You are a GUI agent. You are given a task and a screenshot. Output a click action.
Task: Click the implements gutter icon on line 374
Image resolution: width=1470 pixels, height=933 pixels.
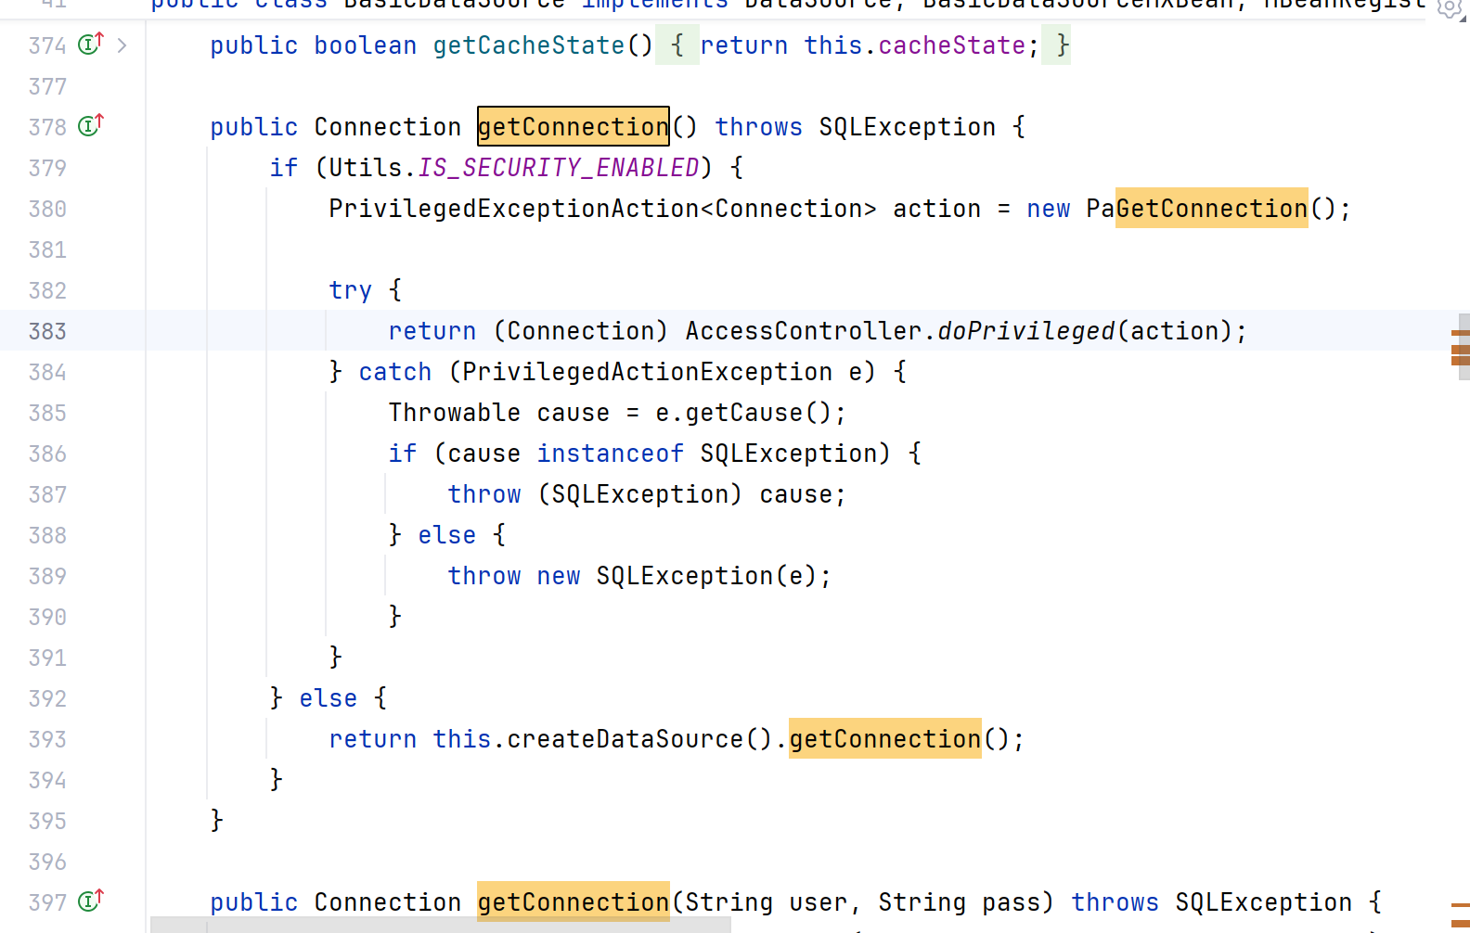90,44
